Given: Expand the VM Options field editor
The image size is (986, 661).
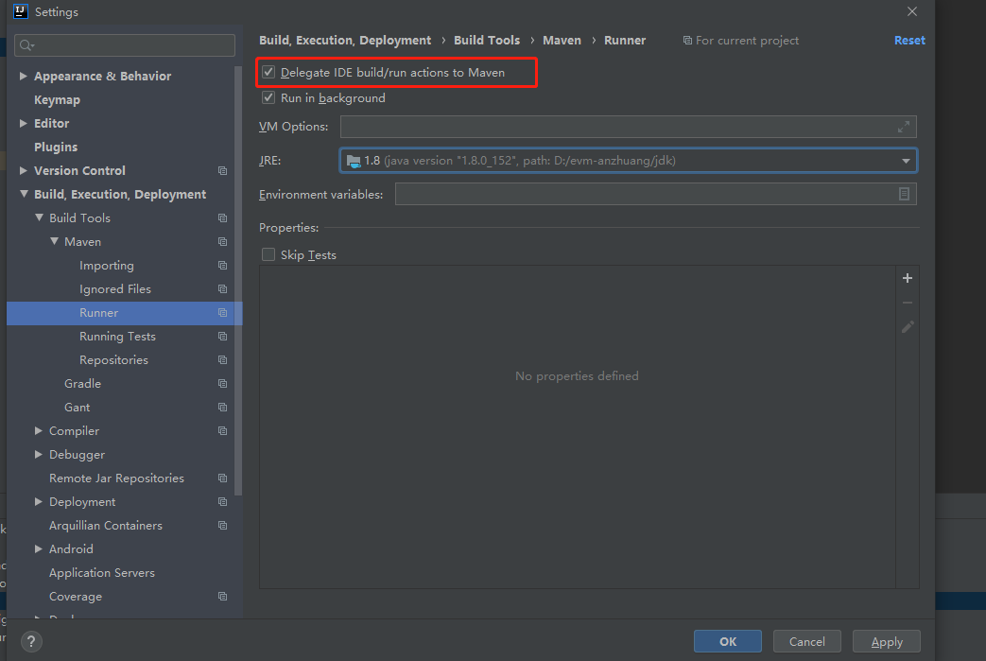Looking at the screenshot, I should 904,127.
